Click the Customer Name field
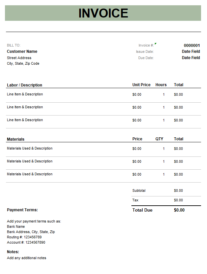This screenshot has width=207, height=274. 22,51
